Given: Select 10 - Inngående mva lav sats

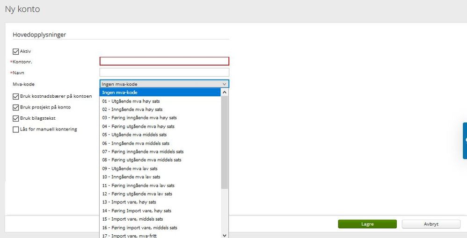Looking at the screenshot, I should (x=160, y=177).
